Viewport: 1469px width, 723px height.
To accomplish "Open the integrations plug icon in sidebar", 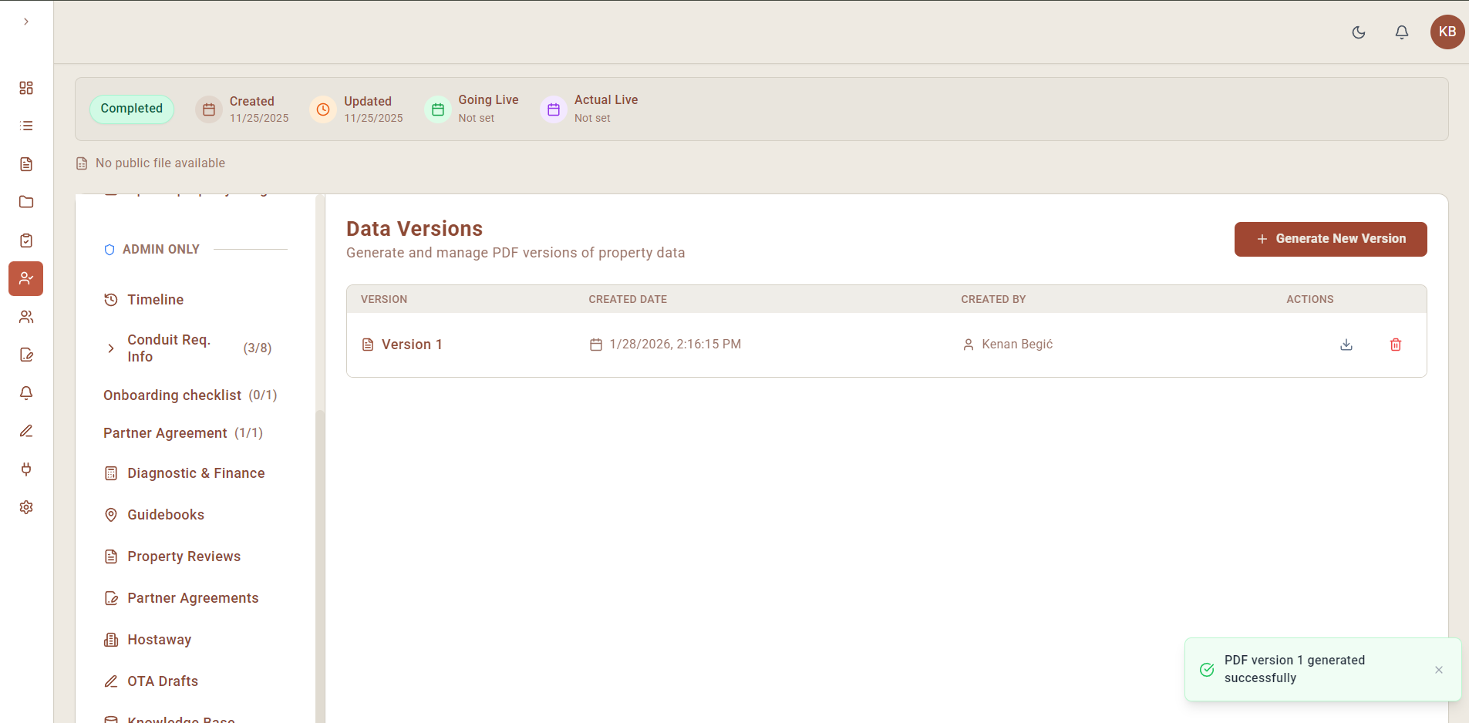I will pyautogui.click(x=25, y=469).
